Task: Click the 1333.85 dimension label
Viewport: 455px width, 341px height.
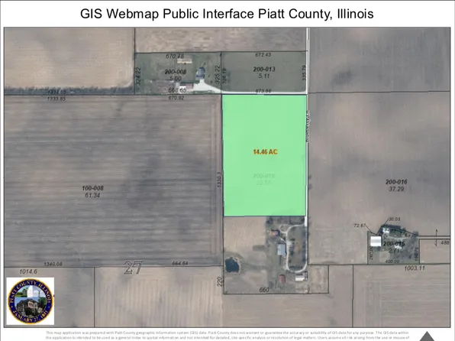Action: (x=56, y=99)
